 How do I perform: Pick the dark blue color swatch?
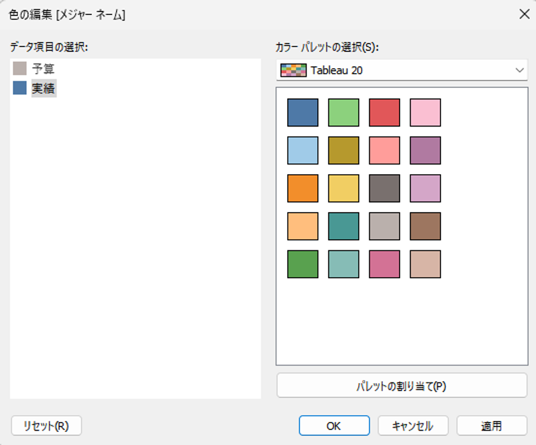point(303,112)
